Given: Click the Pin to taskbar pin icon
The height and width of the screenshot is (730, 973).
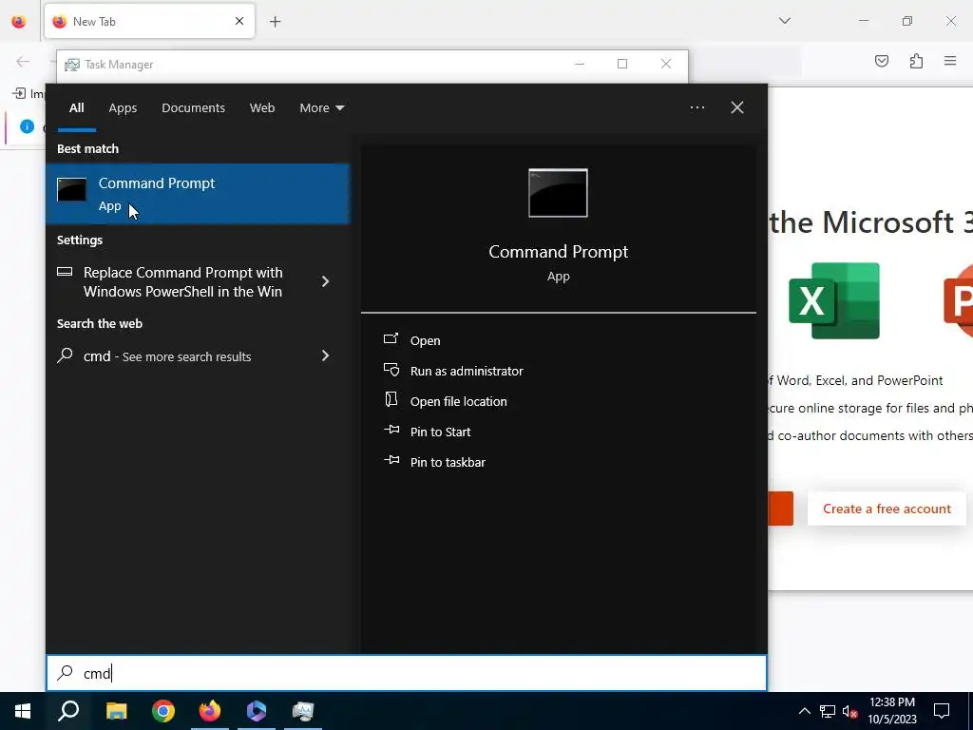Looking at the screenshot, I should (391, 460).
